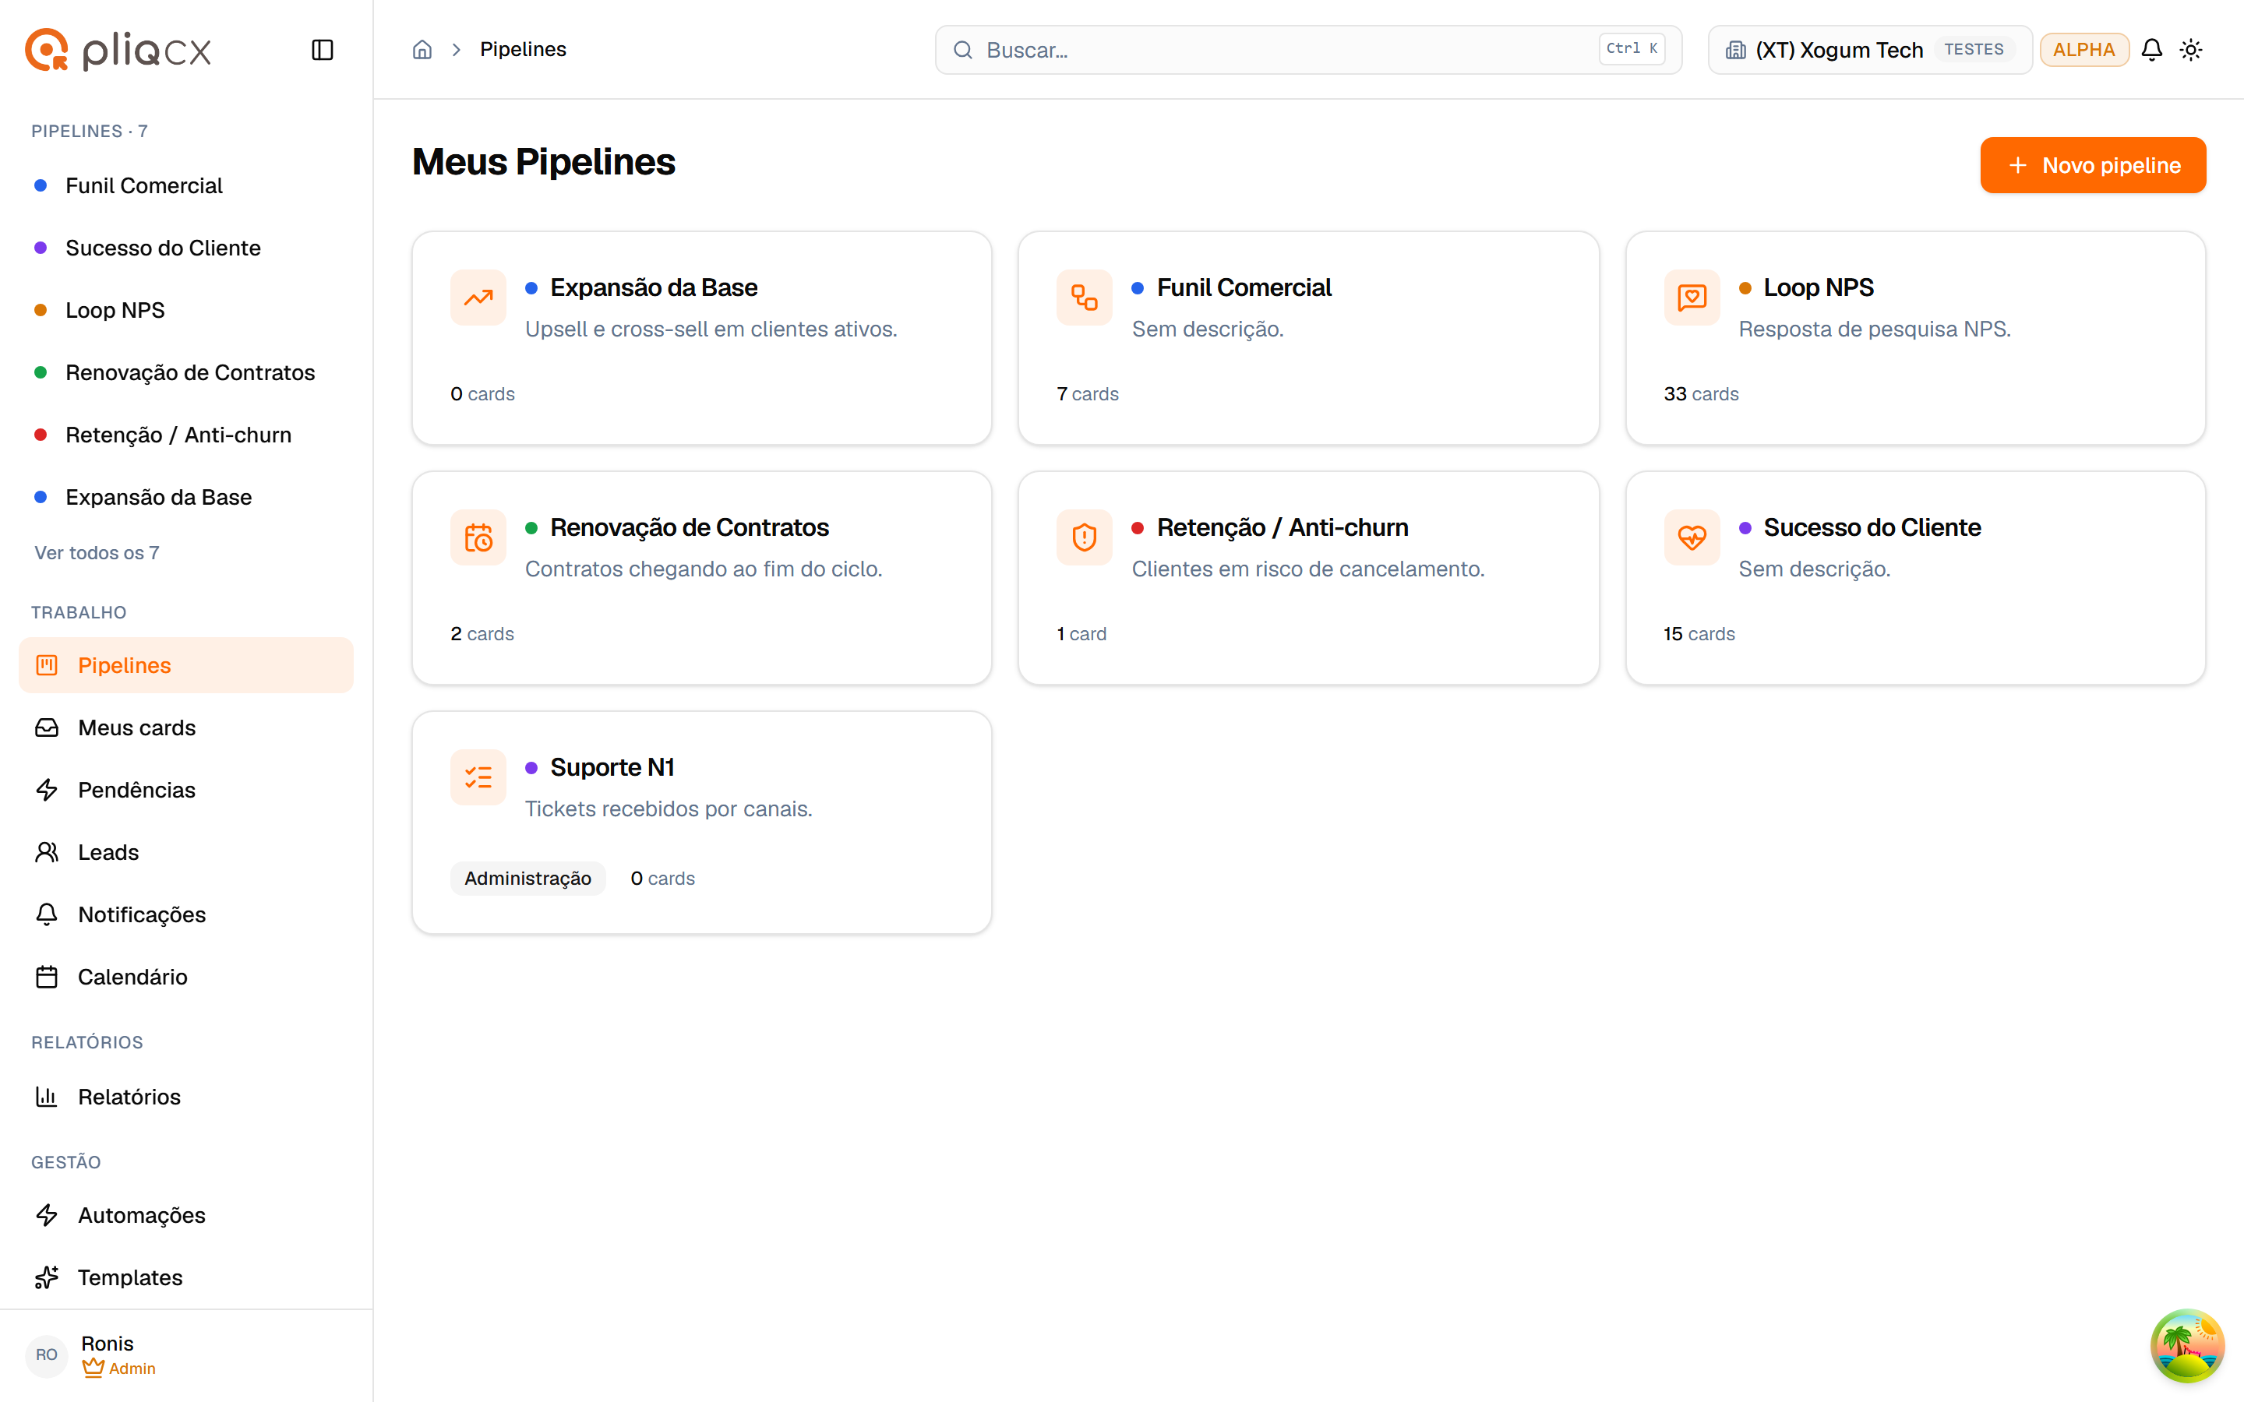The image size is (2244, 1402).
Task: Open Suporte N1 card title
Action: click(x=612, y=767)
